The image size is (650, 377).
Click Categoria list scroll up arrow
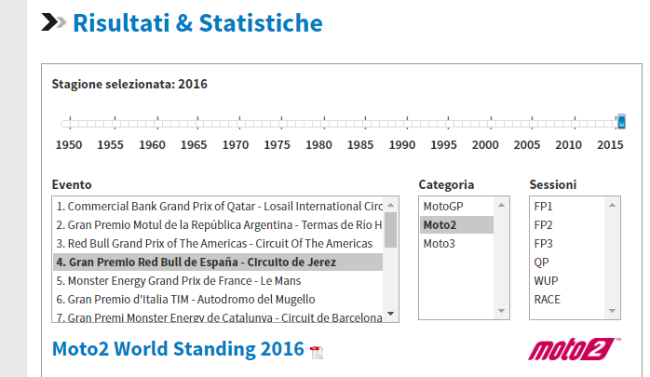(x=502, y=205)
